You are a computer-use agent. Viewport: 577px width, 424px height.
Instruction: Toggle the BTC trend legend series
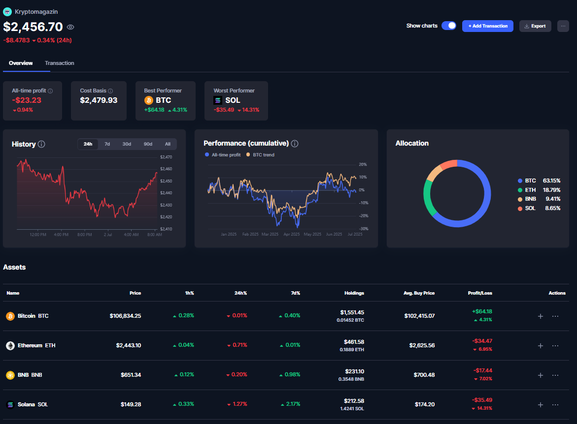pyautogui.click(x=260, y=154)
